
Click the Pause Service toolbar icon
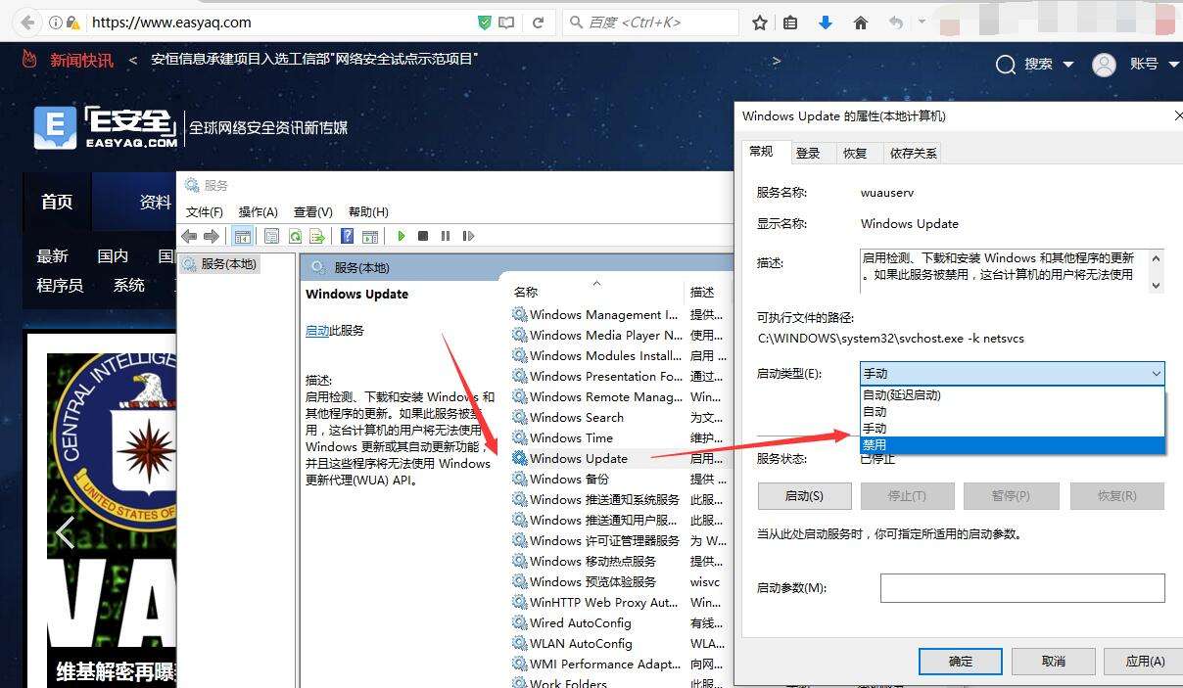coord(446,236)
